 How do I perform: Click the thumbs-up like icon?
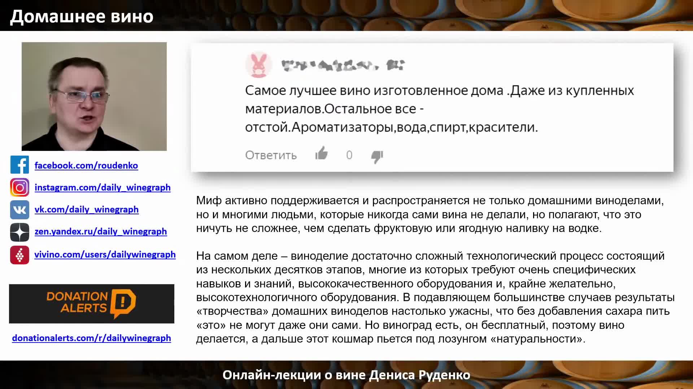[x=321, y=153]
